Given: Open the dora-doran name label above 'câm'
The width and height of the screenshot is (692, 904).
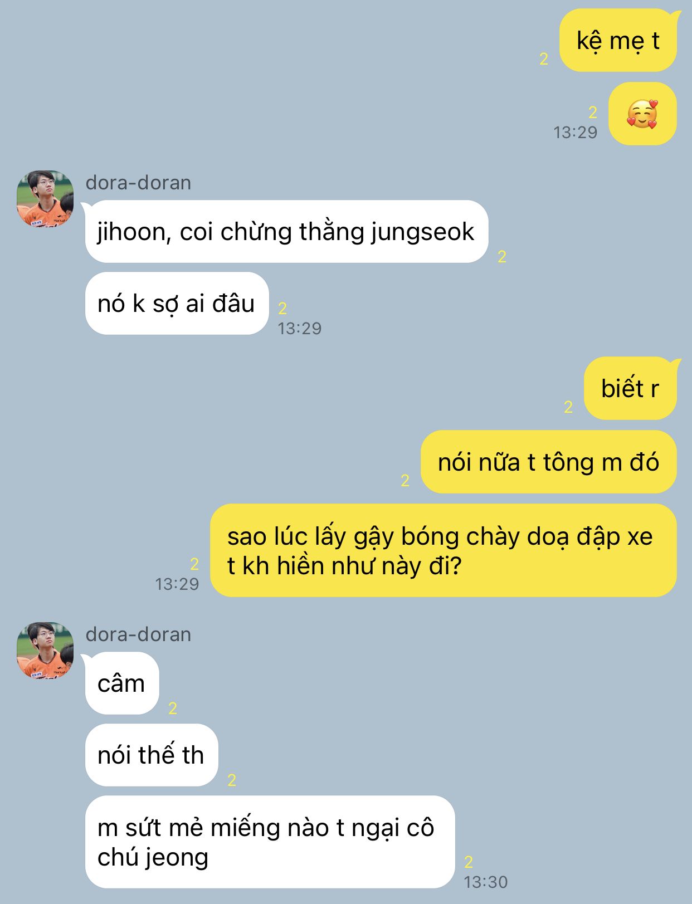Looking at the screenshot, I should coord(138,634).
